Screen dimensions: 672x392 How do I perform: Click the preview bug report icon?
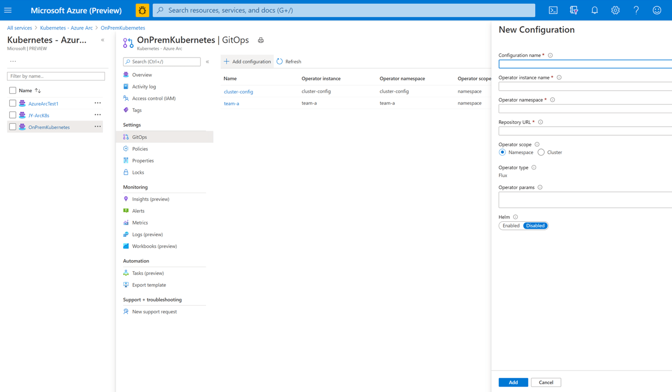point(142,10)
